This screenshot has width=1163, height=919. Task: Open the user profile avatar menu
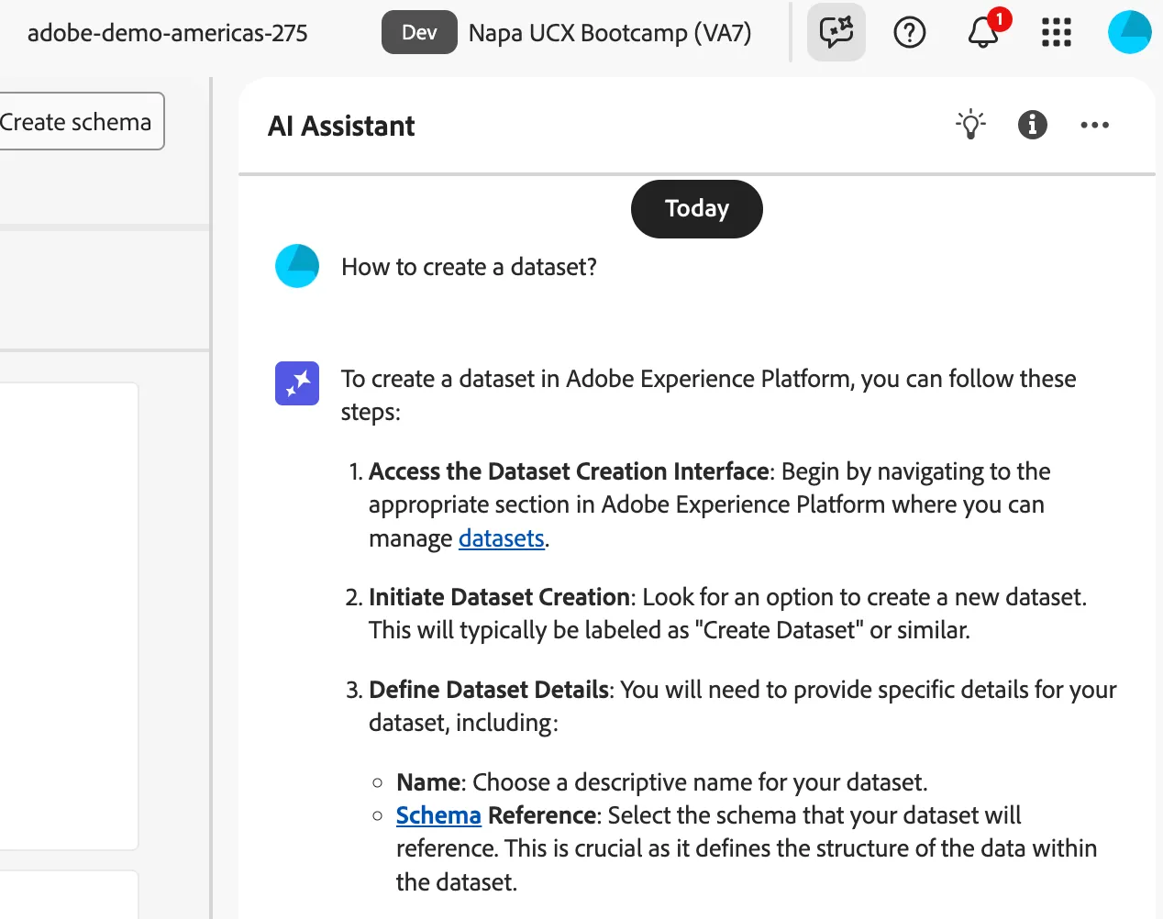[1130, 32]
